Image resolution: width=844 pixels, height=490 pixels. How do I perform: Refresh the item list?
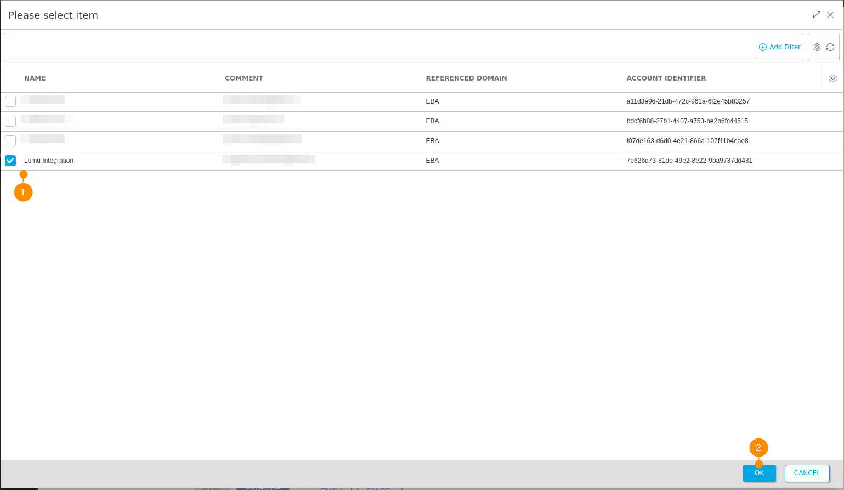830,47
